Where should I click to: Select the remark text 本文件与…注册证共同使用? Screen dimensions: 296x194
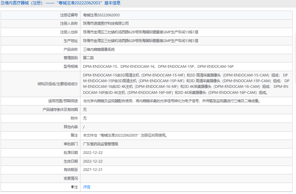coord(125,135)
